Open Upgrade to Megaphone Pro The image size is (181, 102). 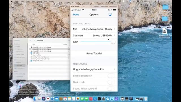coord(94,69)
